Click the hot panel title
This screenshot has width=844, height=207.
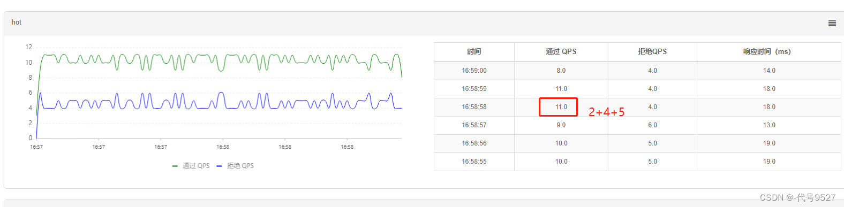[17, 22]
